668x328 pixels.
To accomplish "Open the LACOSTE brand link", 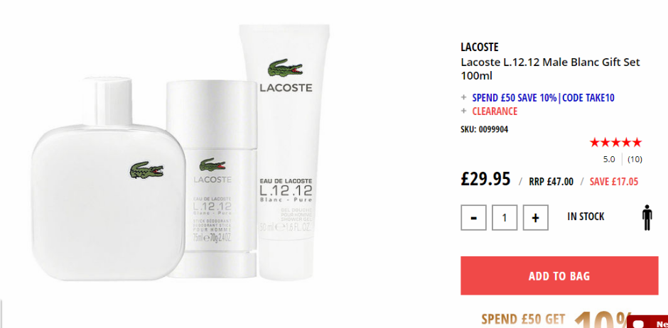I will click(x=479, y=48).
